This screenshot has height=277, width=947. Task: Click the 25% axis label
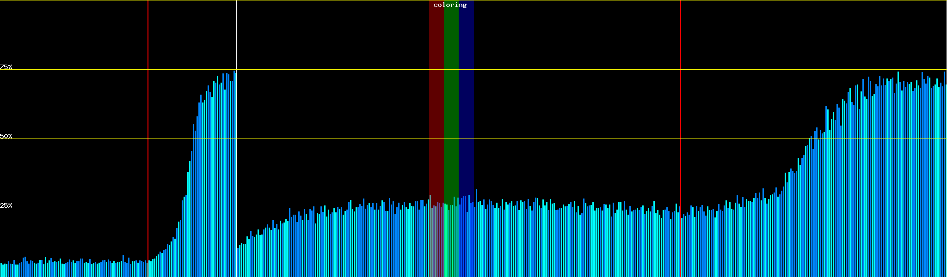[x=6, y=206]
